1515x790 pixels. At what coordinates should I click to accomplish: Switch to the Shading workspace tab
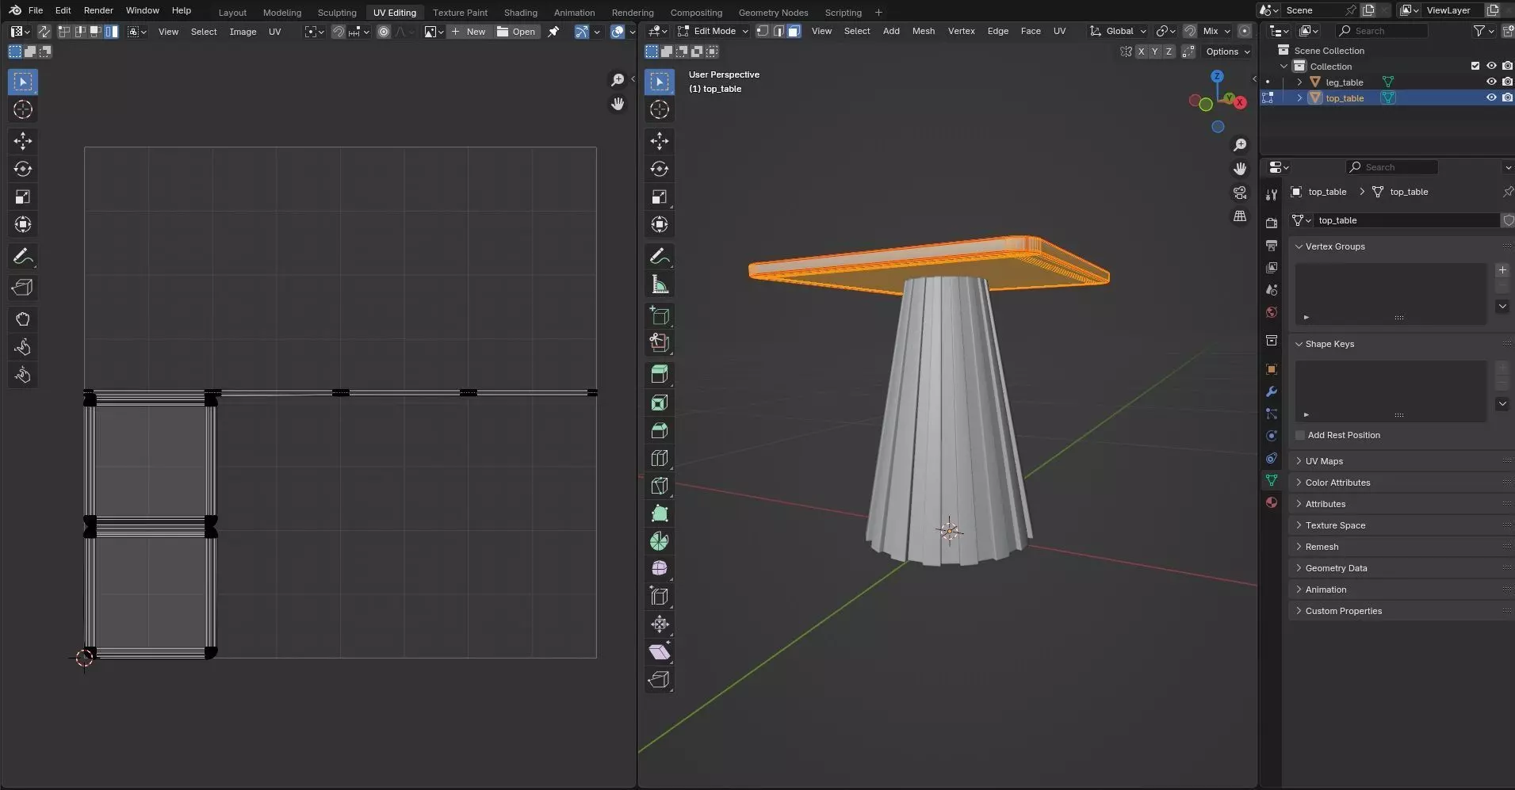click(x=520, y=12)
